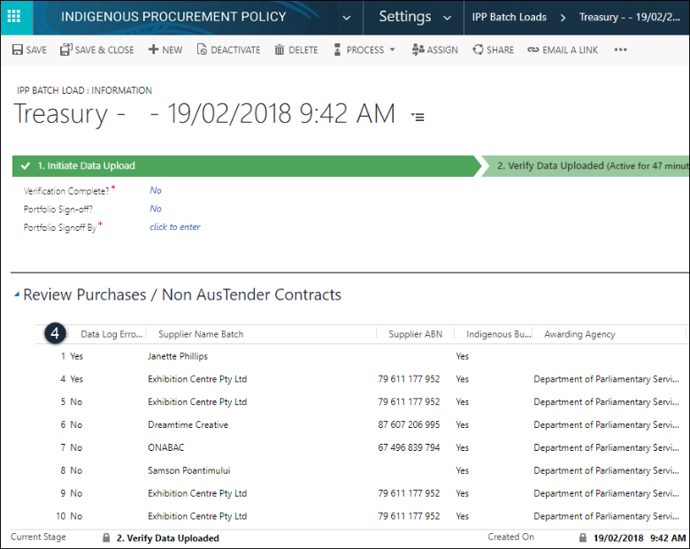Click the Current Stage Verify Data Uploaded value

point(168,538)
